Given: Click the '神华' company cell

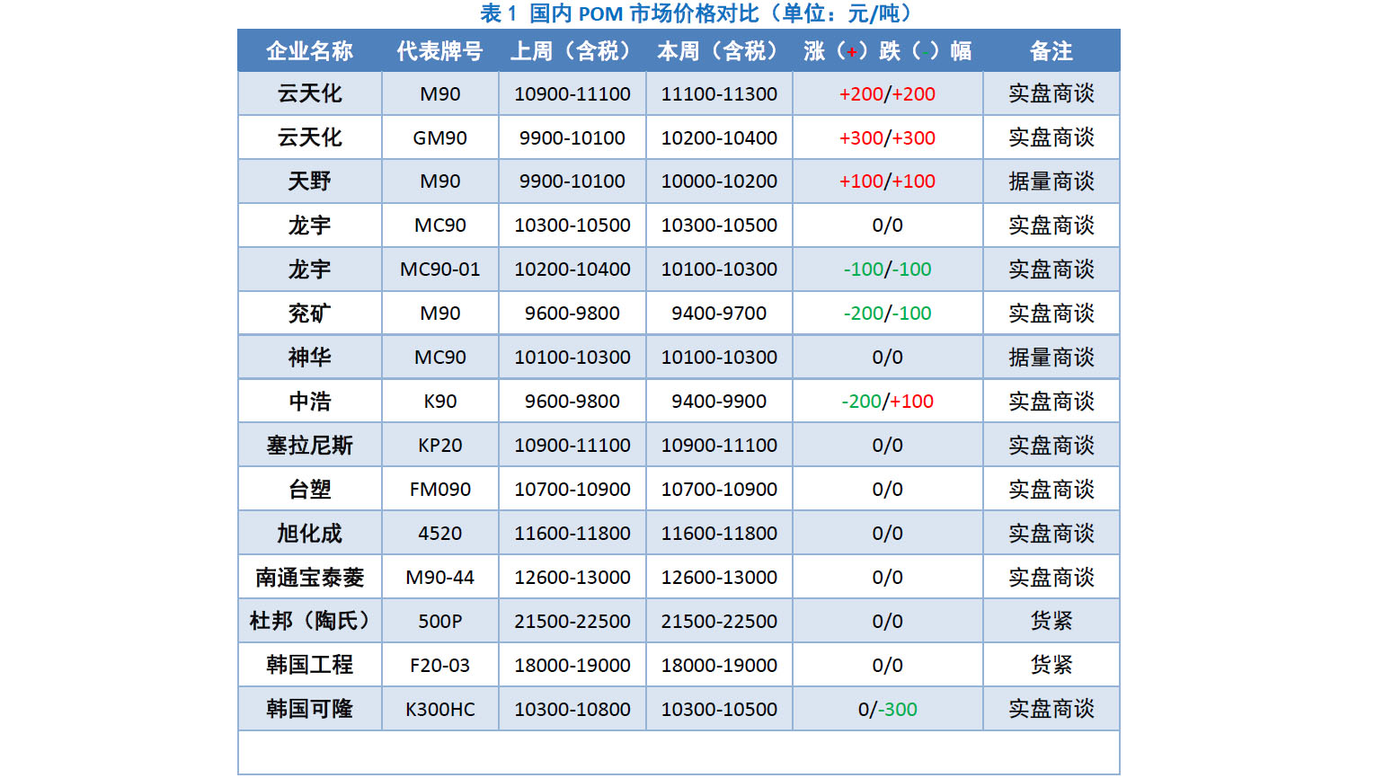Looking at the screenshot, I should tap(310, 358).
